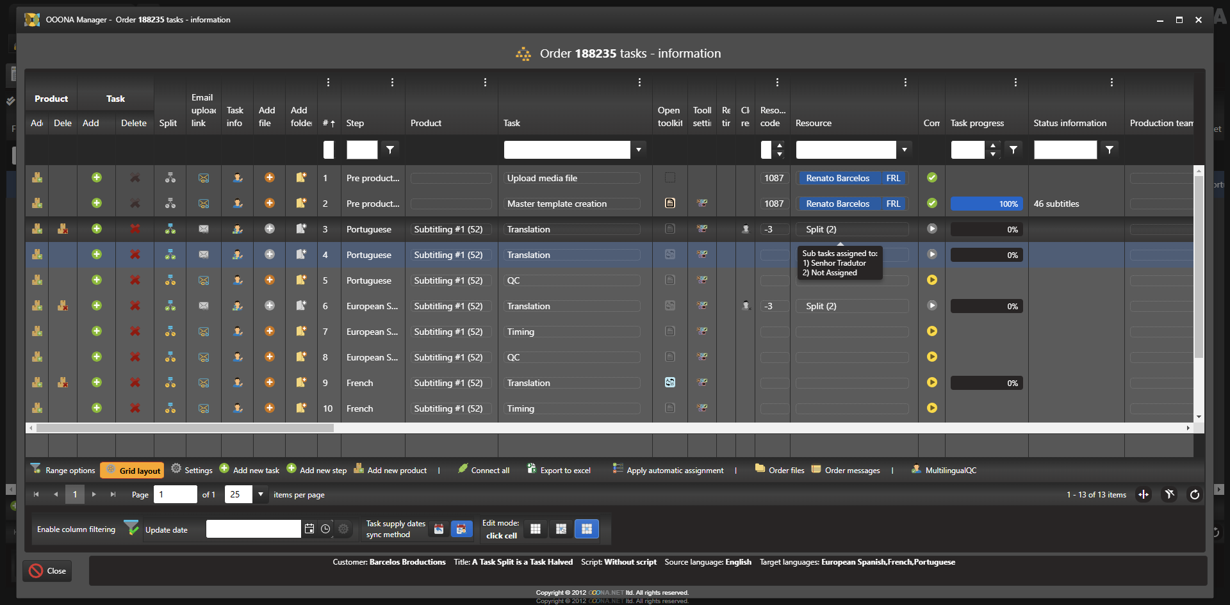Click the Export to excel icon
The height and width of the screenshot is (605, 1230).
click(532, 469)
